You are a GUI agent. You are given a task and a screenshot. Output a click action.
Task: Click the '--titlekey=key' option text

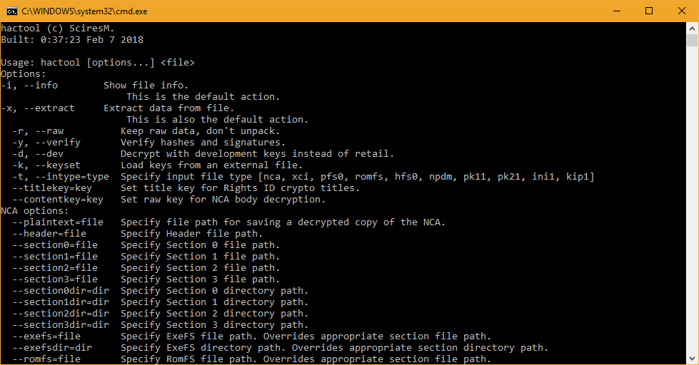pos(52,187)
